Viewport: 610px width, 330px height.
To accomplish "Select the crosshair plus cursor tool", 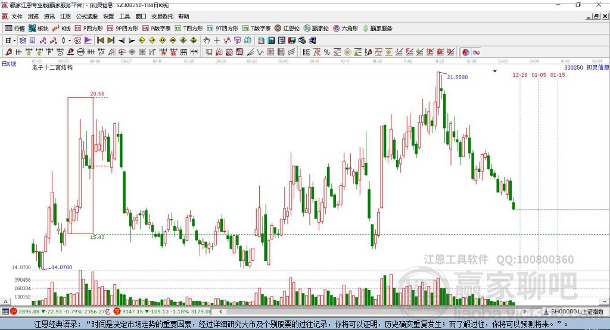I will click(217, 41).
